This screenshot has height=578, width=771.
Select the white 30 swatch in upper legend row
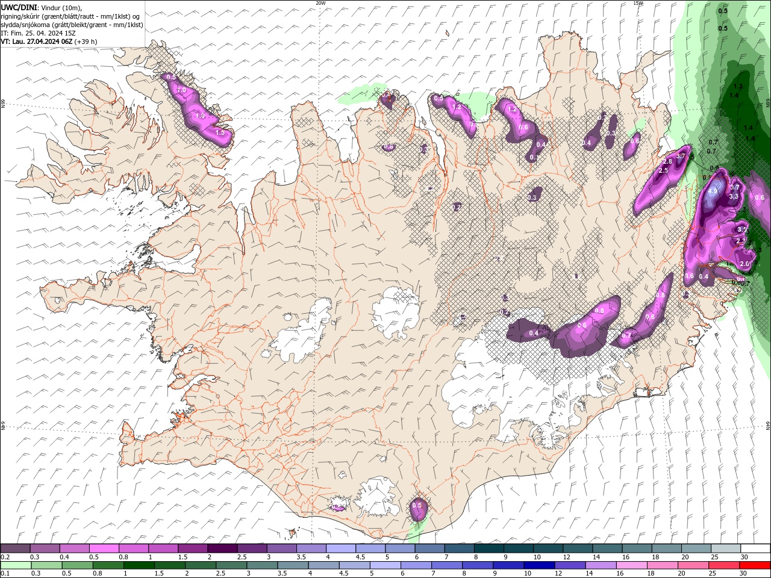pyautogui.click(x=755, y=548)
